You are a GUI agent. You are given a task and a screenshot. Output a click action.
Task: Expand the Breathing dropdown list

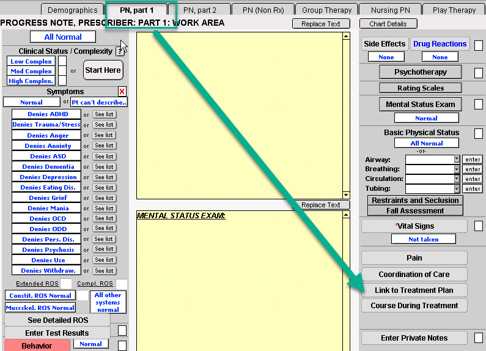pos(457,169)
